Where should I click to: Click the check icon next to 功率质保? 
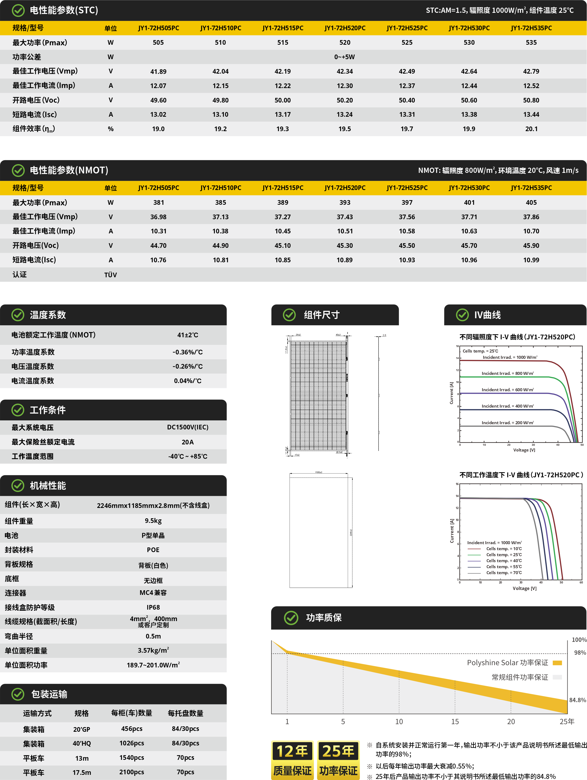(291, 618)
